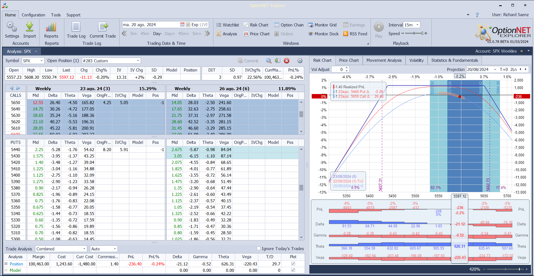Open the RSS Feed window
The image size is (534, 276).
(355, 34)
